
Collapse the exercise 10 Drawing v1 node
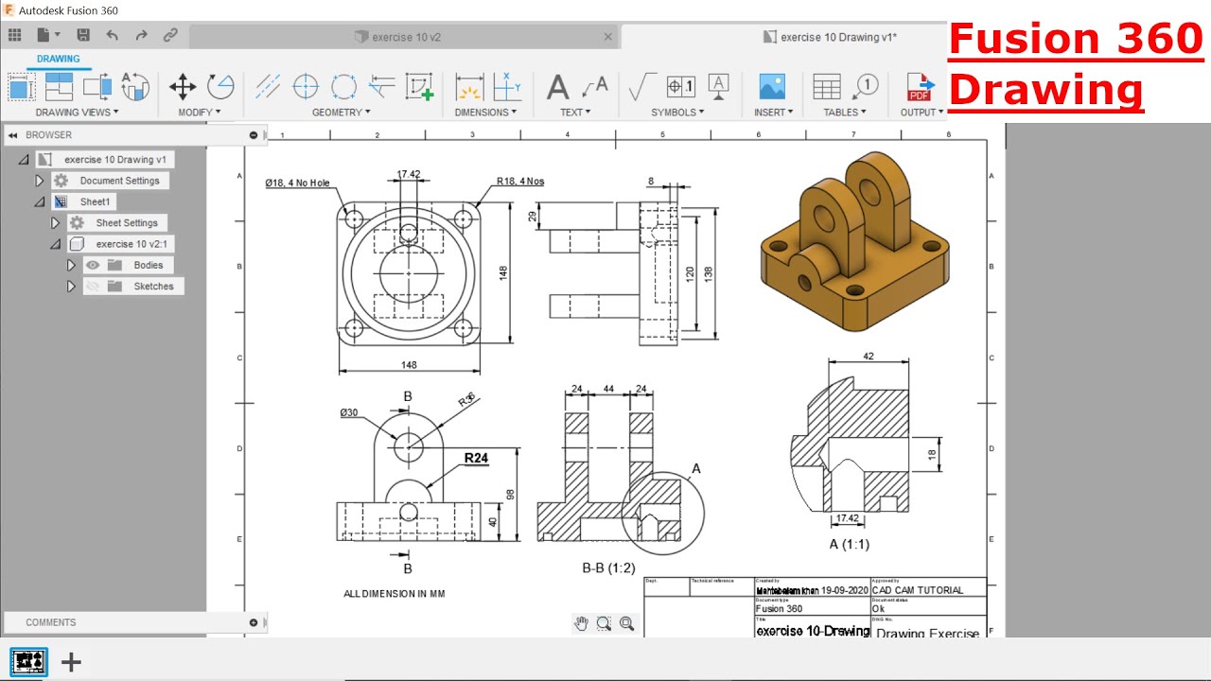click(x=24, y=160)
